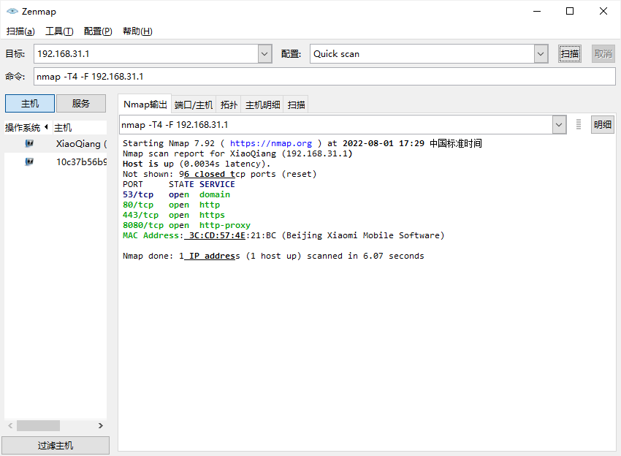621x456 pixels.
Task: Switch to the 主机明细 tab
Action: (x=262, y=105)
